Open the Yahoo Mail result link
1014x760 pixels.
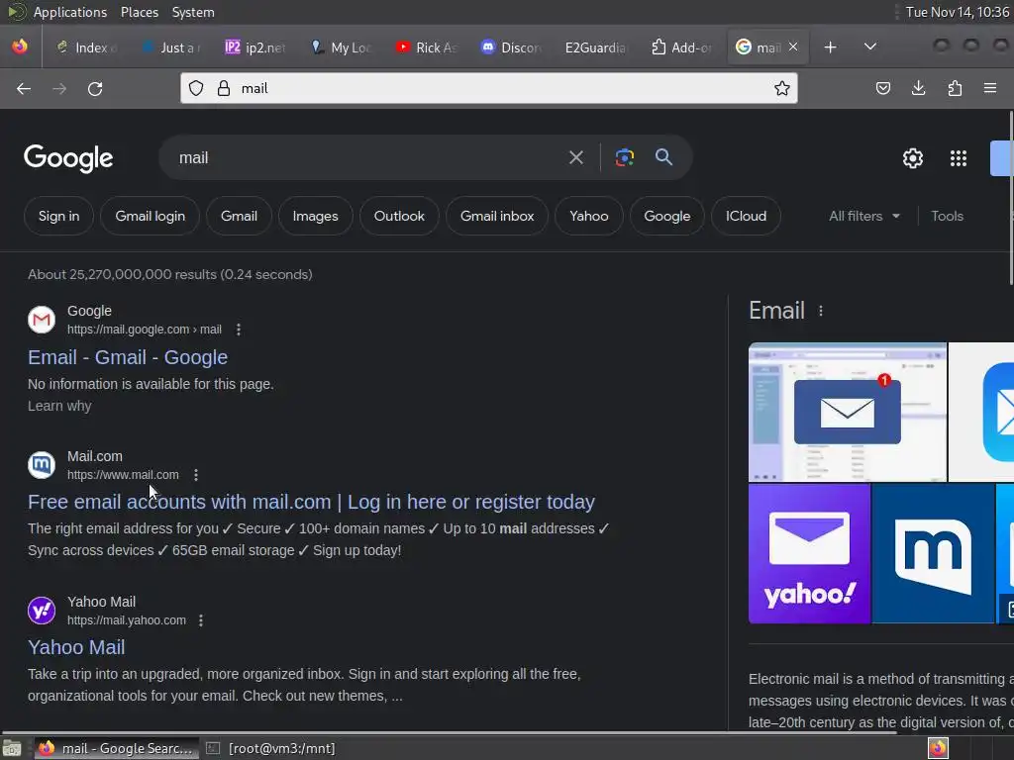76,647
